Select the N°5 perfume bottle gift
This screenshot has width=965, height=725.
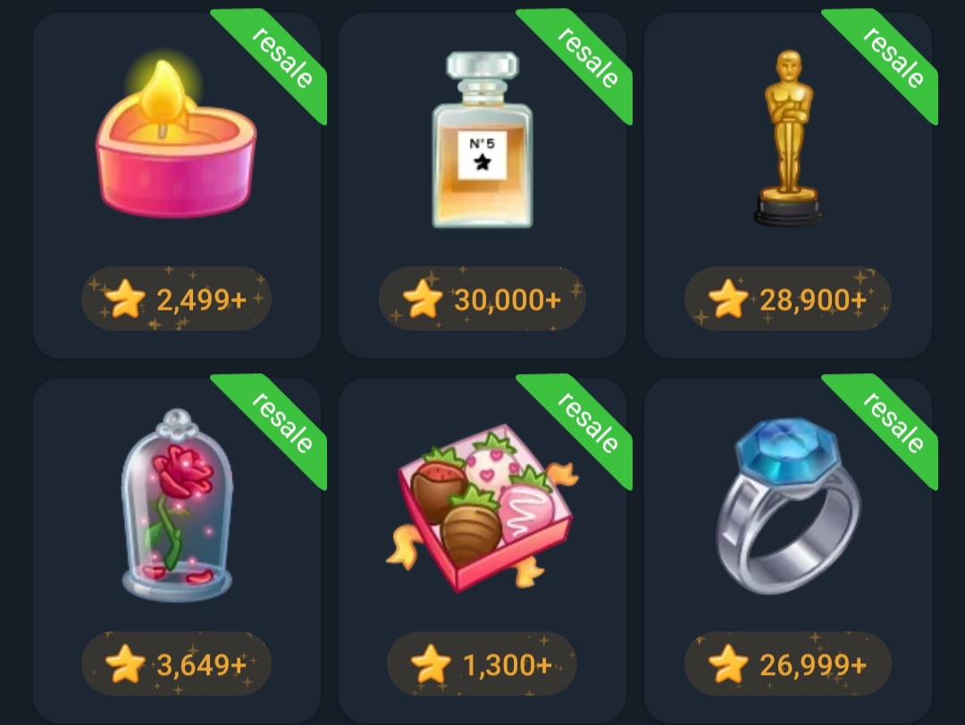482,139
